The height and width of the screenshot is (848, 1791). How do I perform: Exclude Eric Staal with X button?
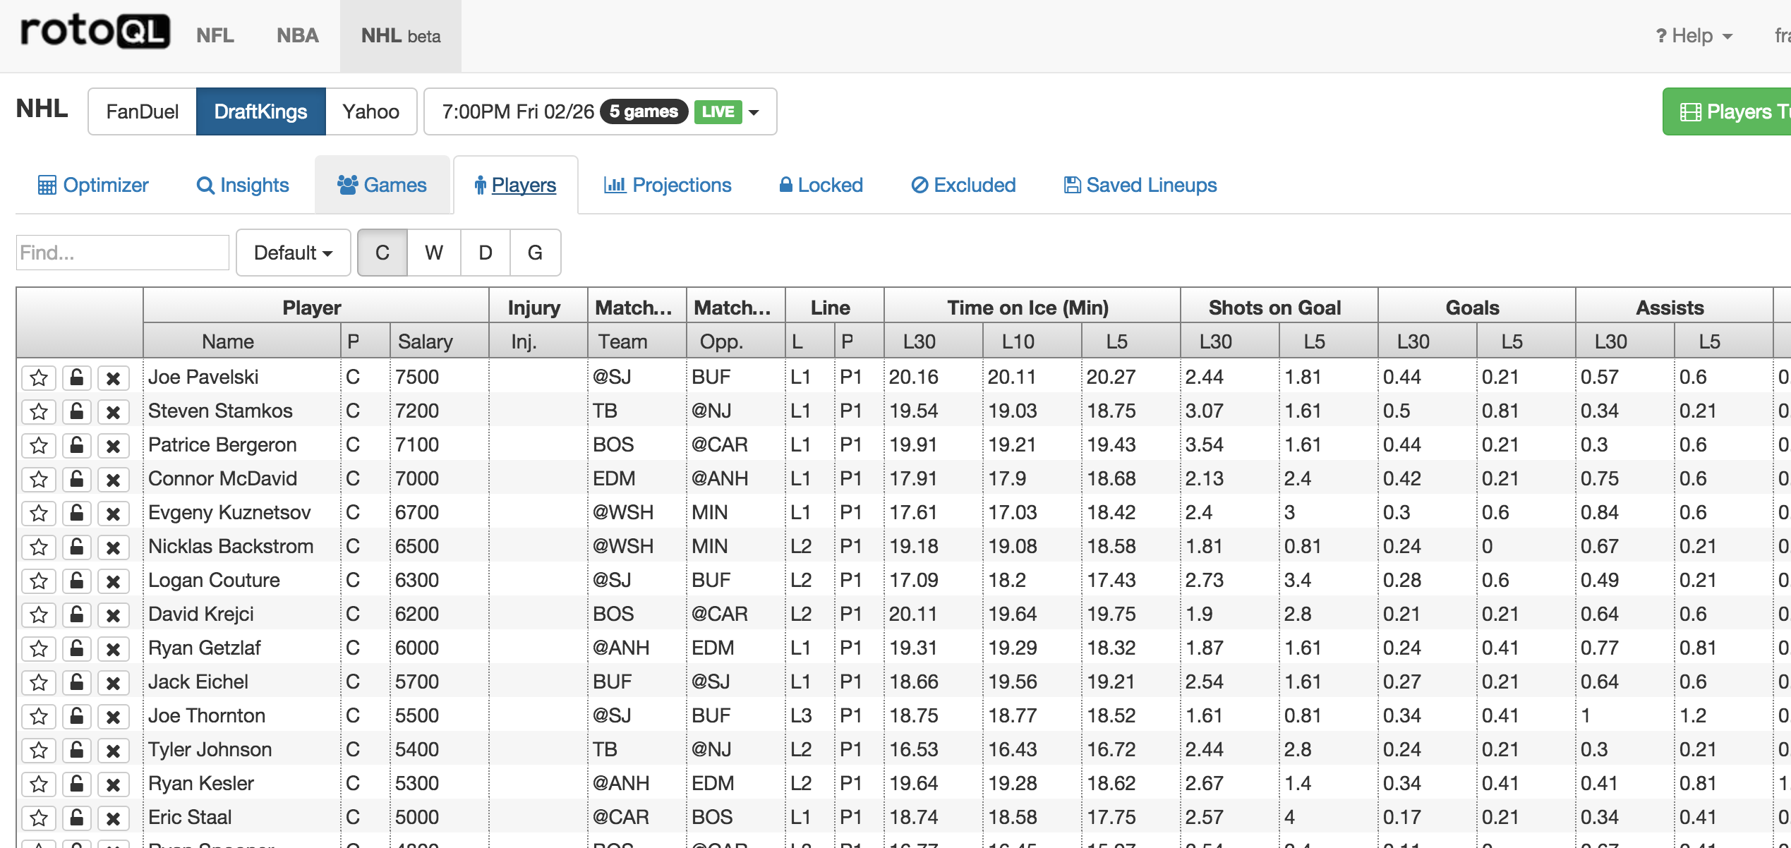(x=113, y=818)
